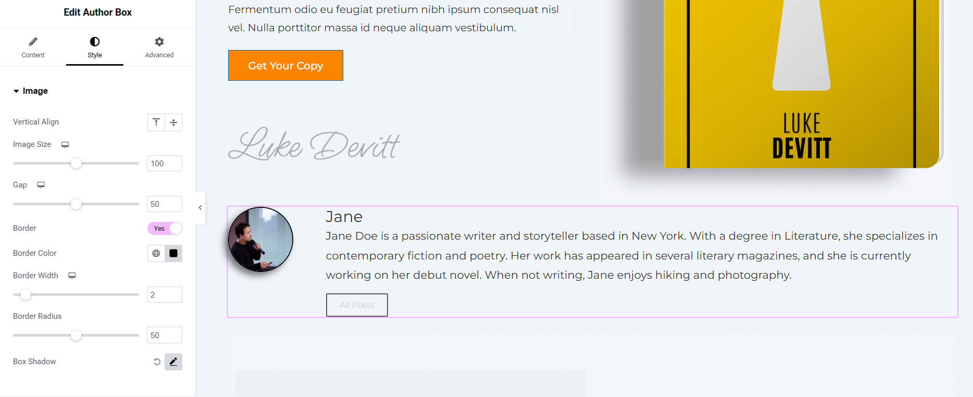Click the author avatar image
This screenshot has height=397, width=973.
point(260,240)
